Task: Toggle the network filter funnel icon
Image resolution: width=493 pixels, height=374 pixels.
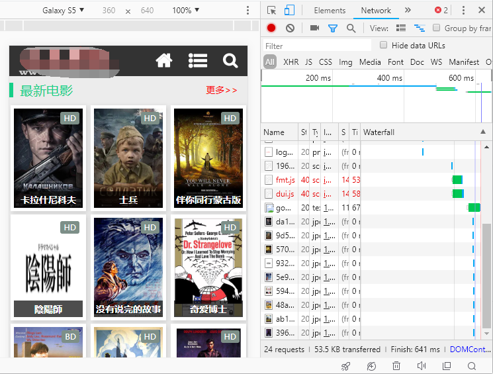Action: tap(333, 28)
